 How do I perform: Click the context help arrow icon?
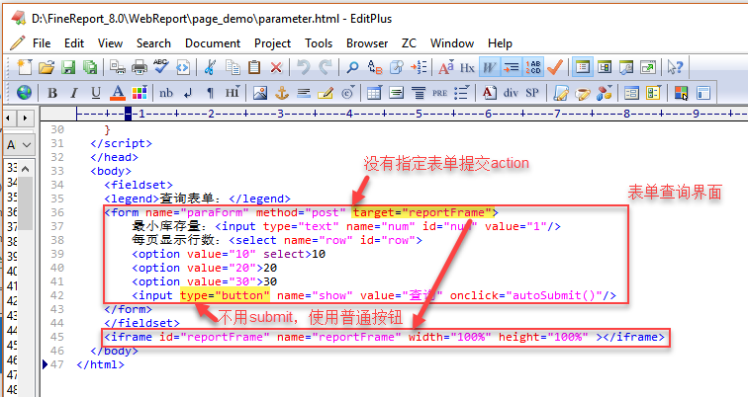point(675,67)
